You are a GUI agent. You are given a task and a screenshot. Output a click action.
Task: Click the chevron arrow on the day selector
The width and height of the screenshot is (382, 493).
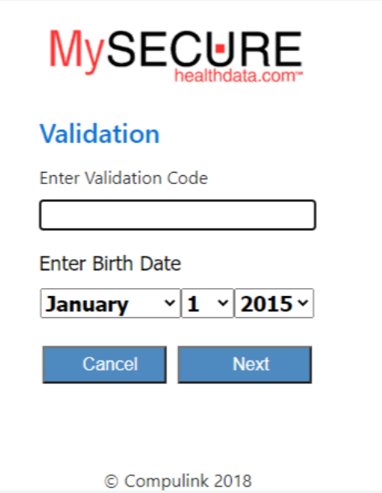pyautogui.click(x=223, y=303)
